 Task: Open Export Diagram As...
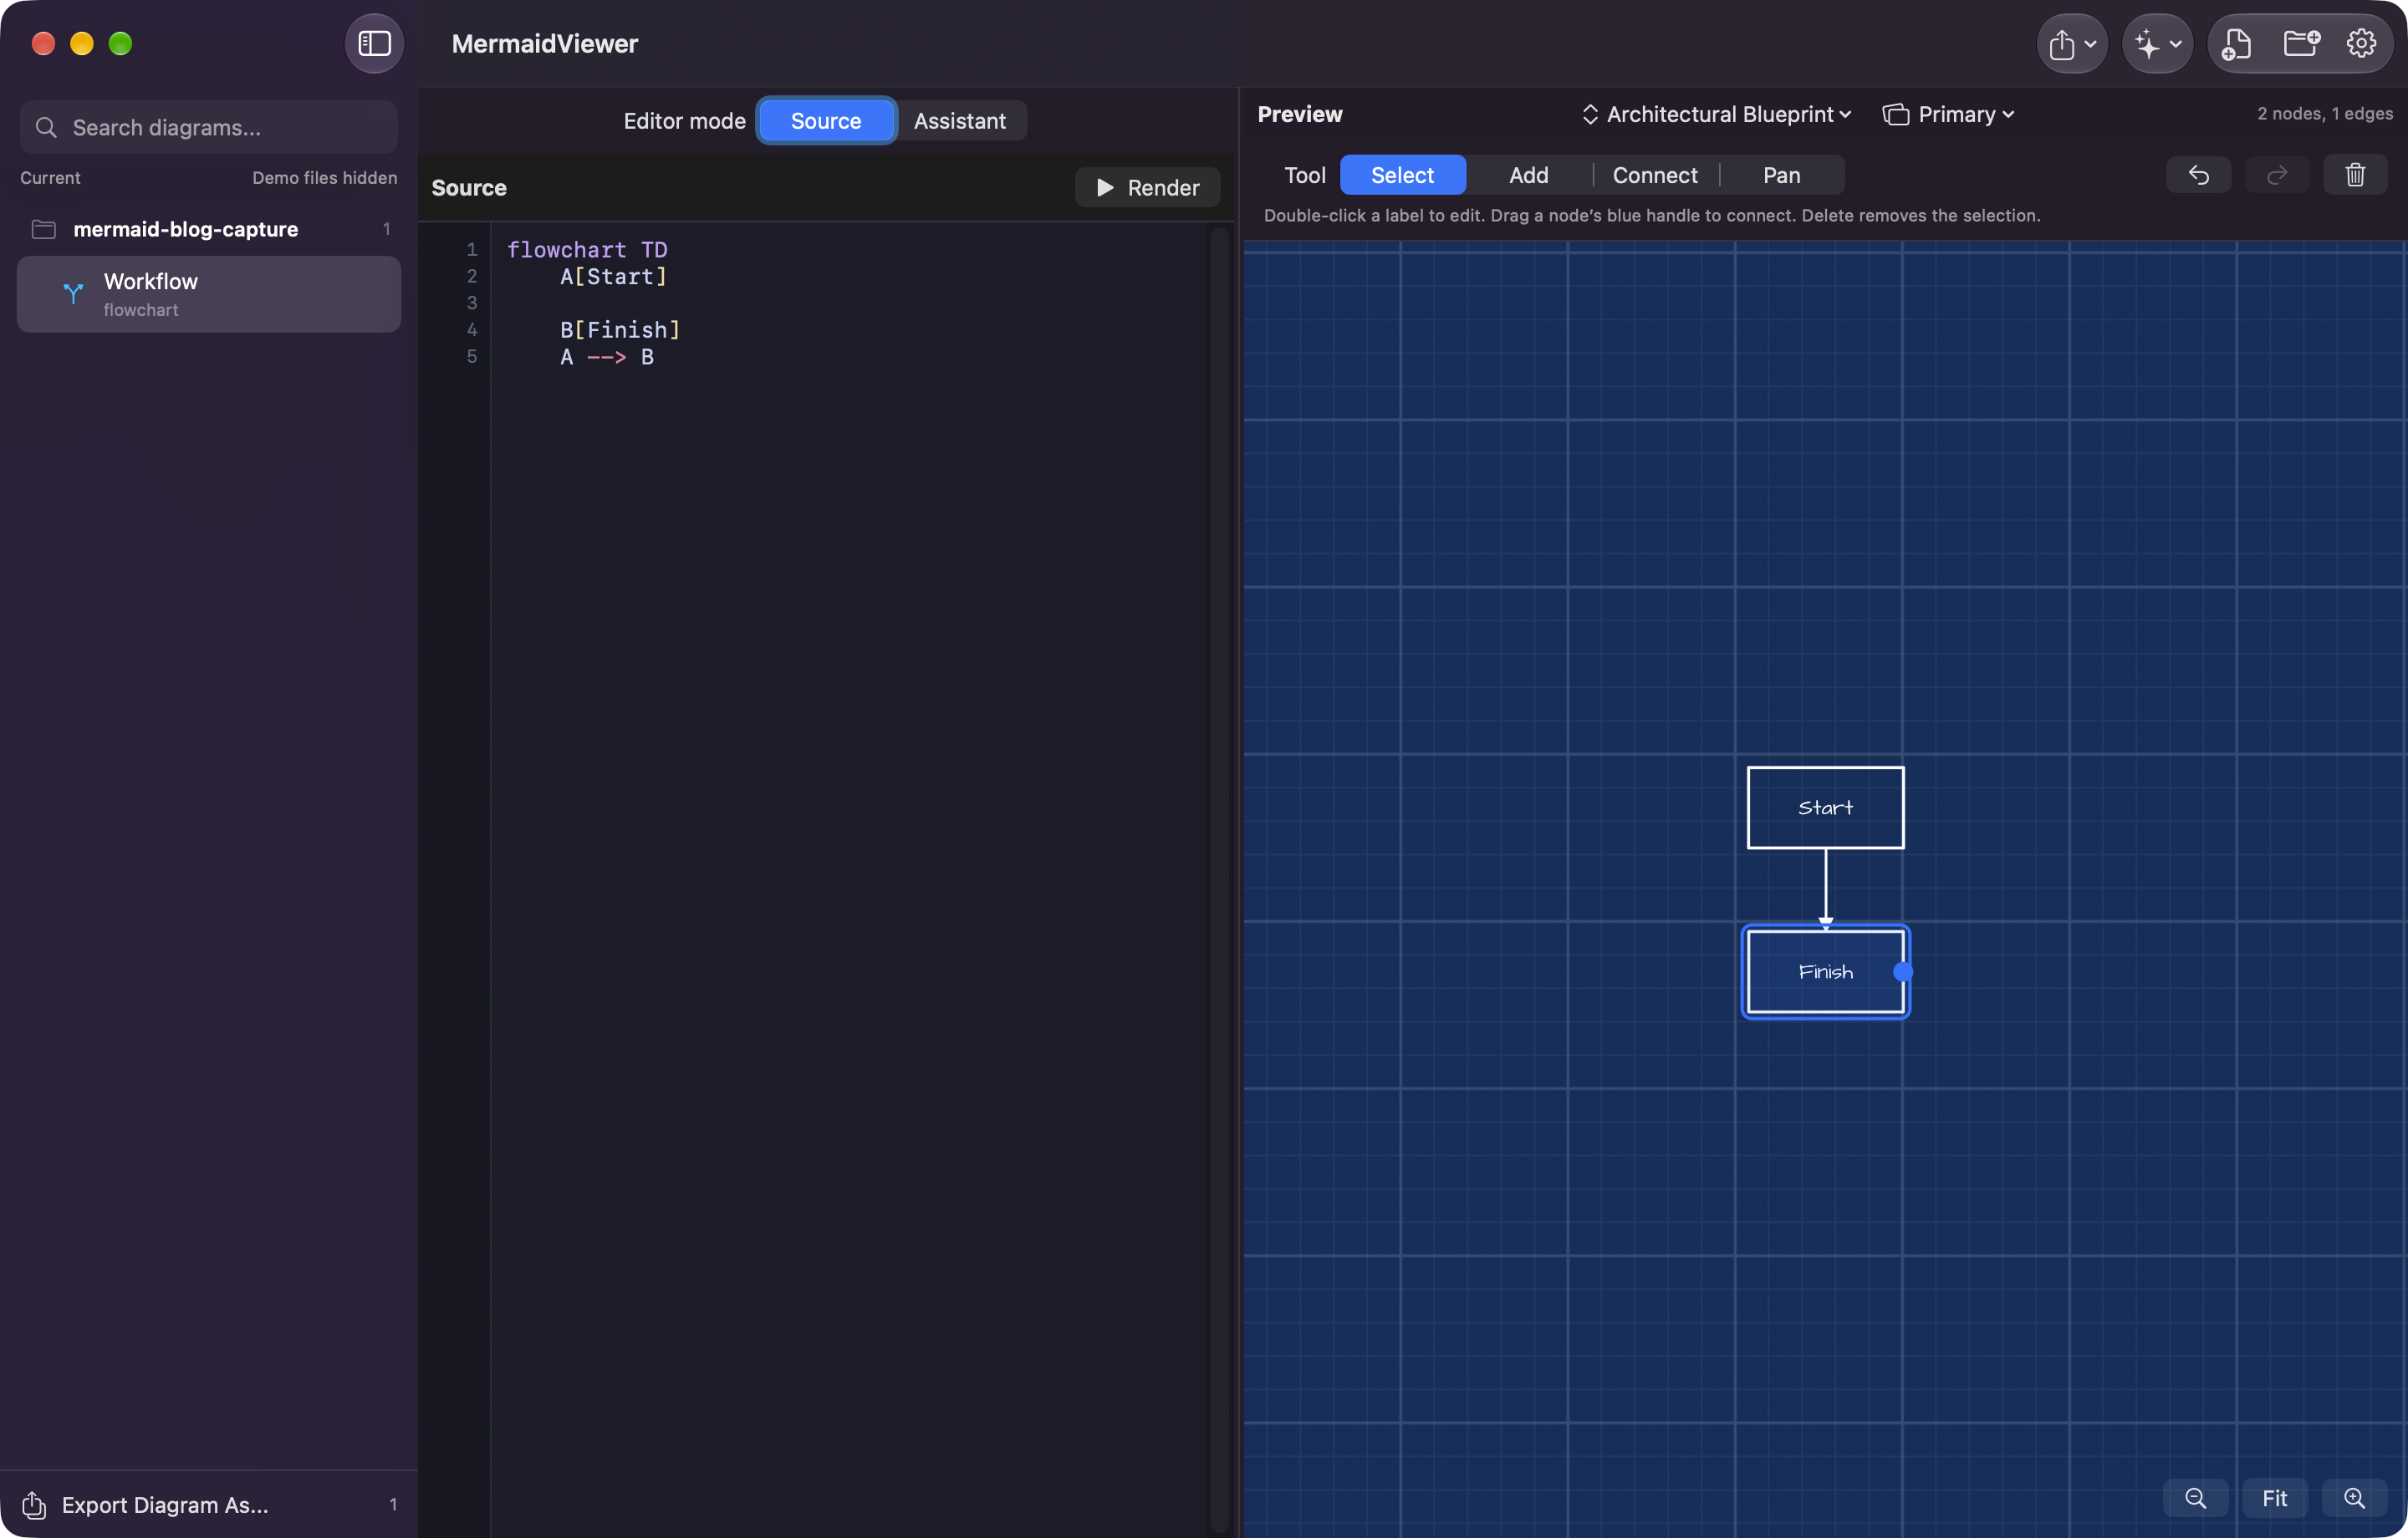(208, 1504)
